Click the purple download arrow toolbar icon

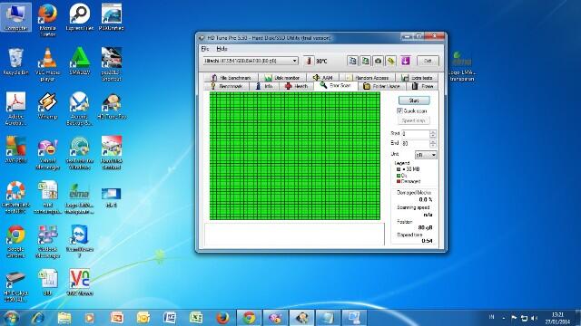(x=406, y=61)
